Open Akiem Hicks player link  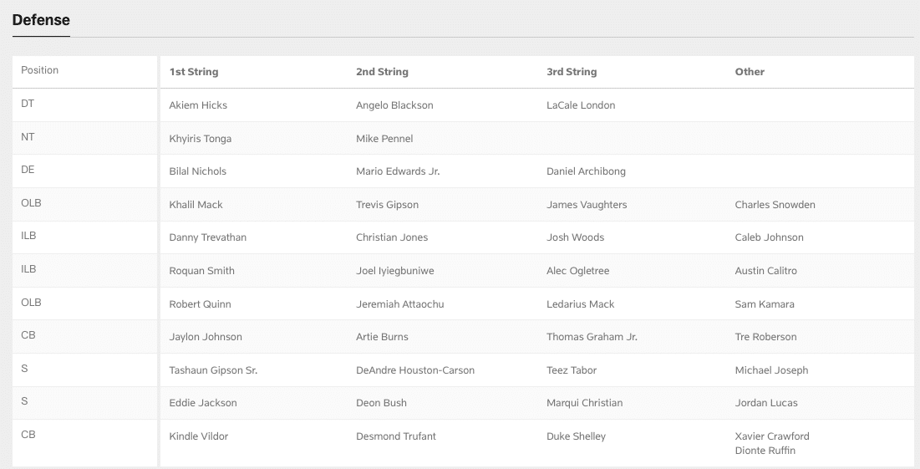coord(198,105)
